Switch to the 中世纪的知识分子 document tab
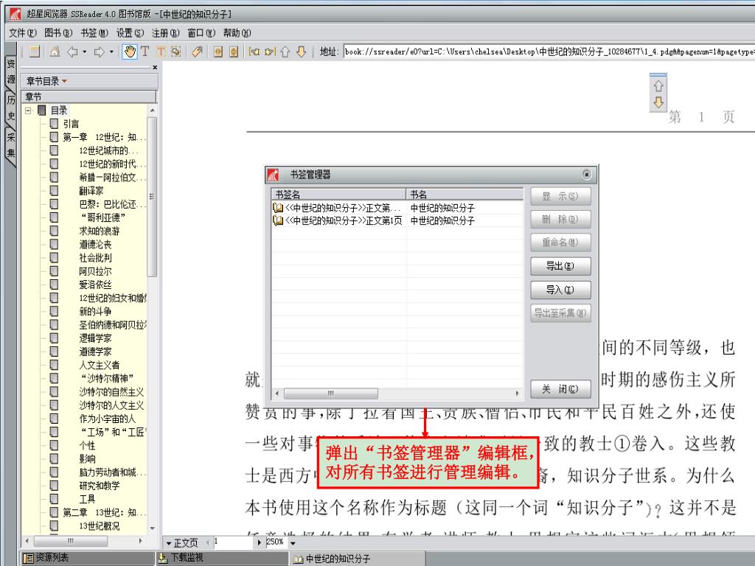Viewport: 755px width, 566px height. [358, 559]
